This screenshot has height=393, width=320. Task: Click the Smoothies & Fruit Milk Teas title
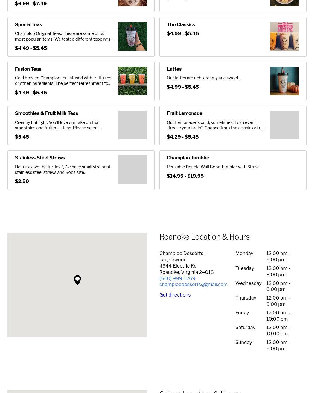(46, 113)
